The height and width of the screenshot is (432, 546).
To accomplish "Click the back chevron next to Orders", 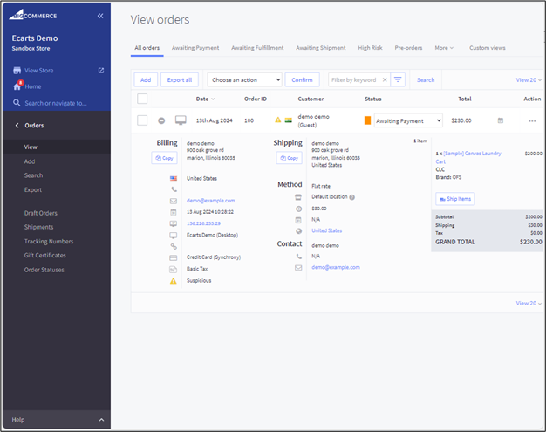I will coord(17,125).
